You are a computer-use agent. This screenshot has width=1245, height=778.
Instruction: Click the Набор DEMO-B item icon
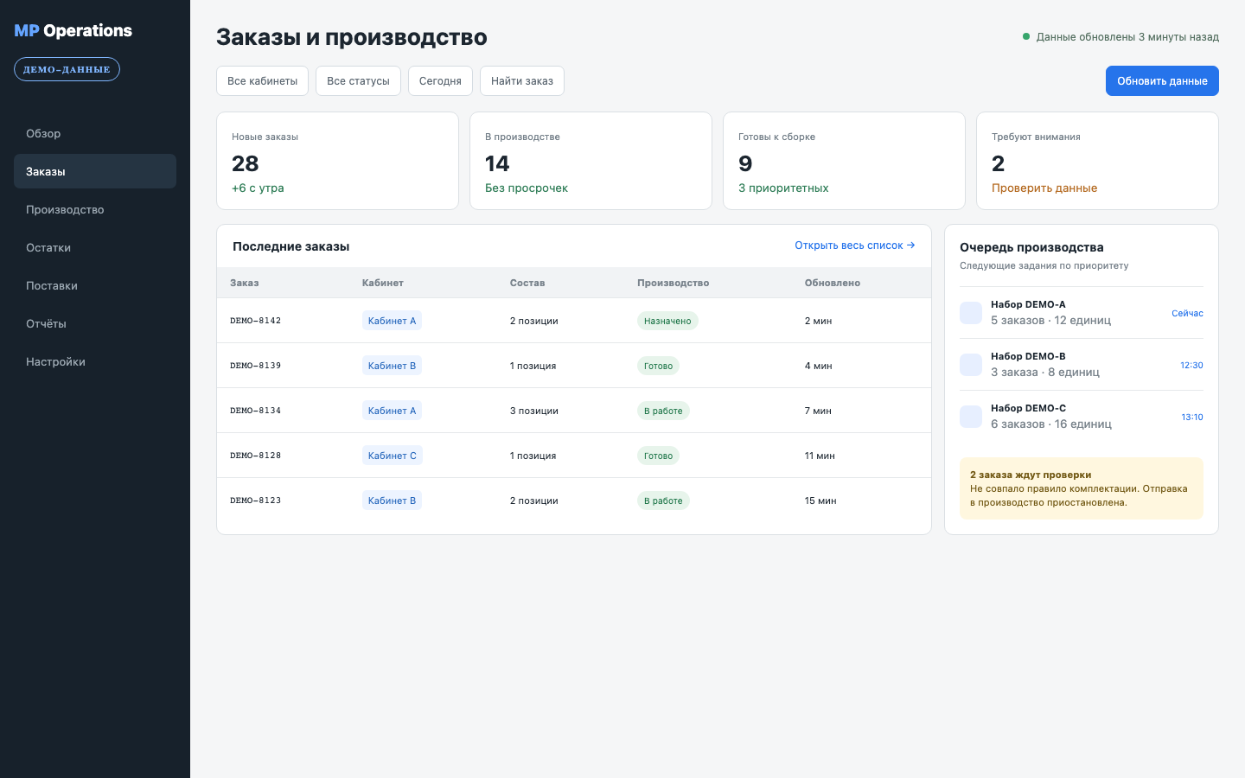pos(971,365)
